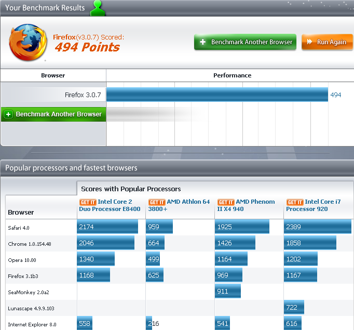Click the Your Benchmark Results heading

point(45,8)
